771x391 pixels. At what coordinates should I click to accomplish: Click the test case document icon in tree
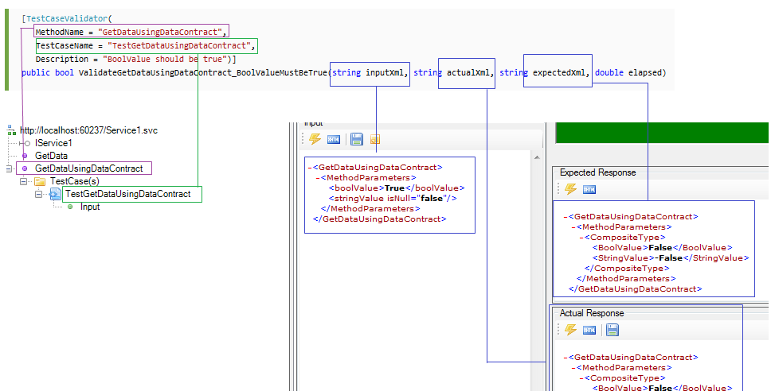pos(55,194)
